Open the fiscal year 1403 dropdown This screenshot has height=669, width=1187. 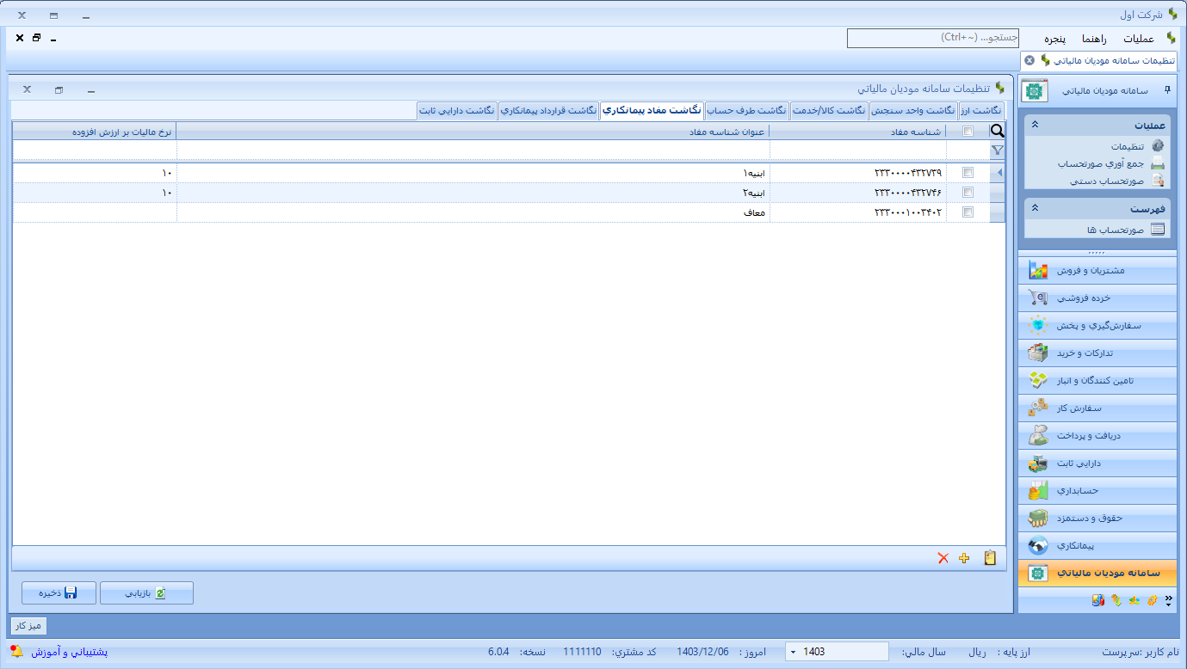tap(792, 652)
